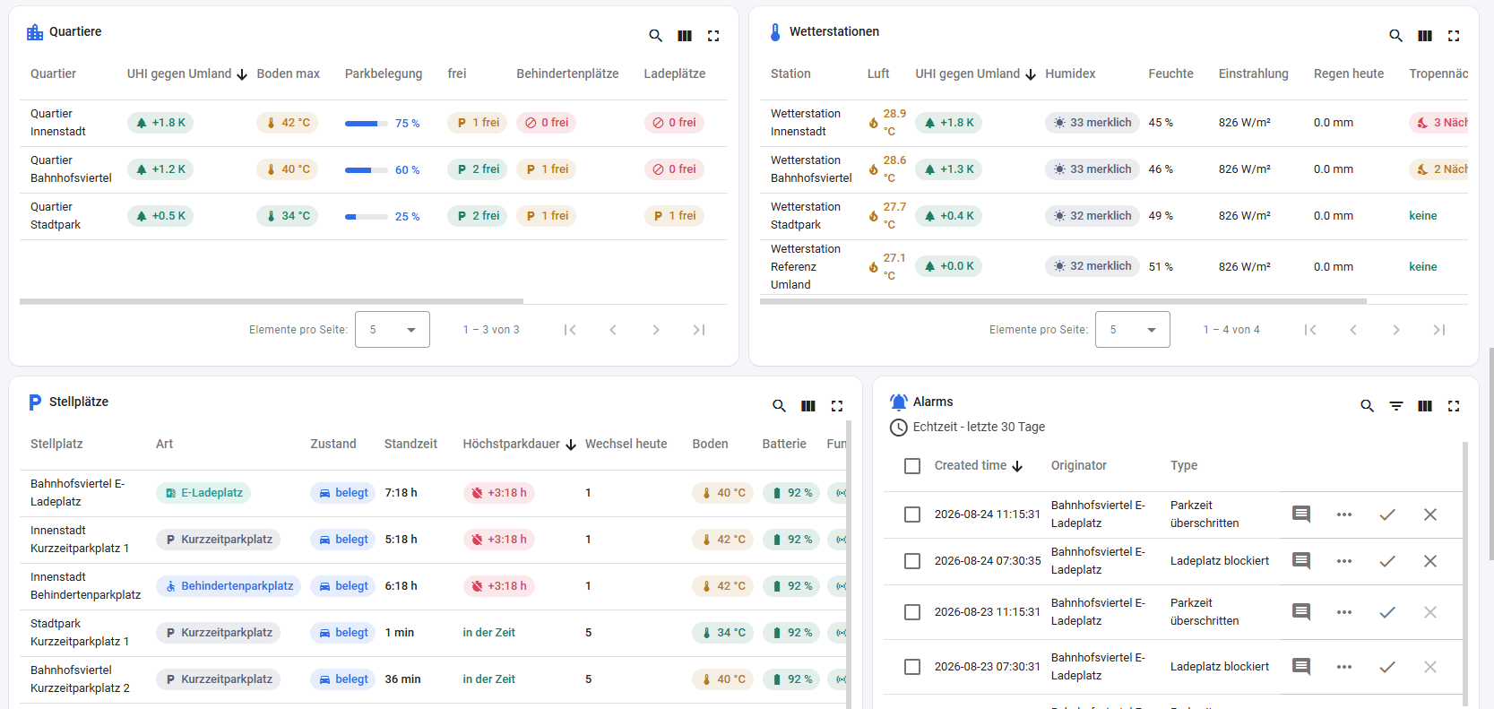Open more options for 2026-08-23 11:15:31 alarm

click(1344, 612)
